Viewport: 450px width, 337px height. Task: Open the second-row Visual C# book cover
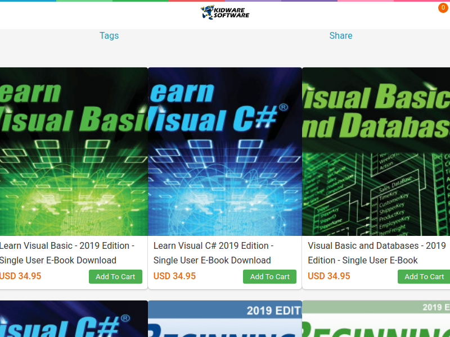(74, 318)
